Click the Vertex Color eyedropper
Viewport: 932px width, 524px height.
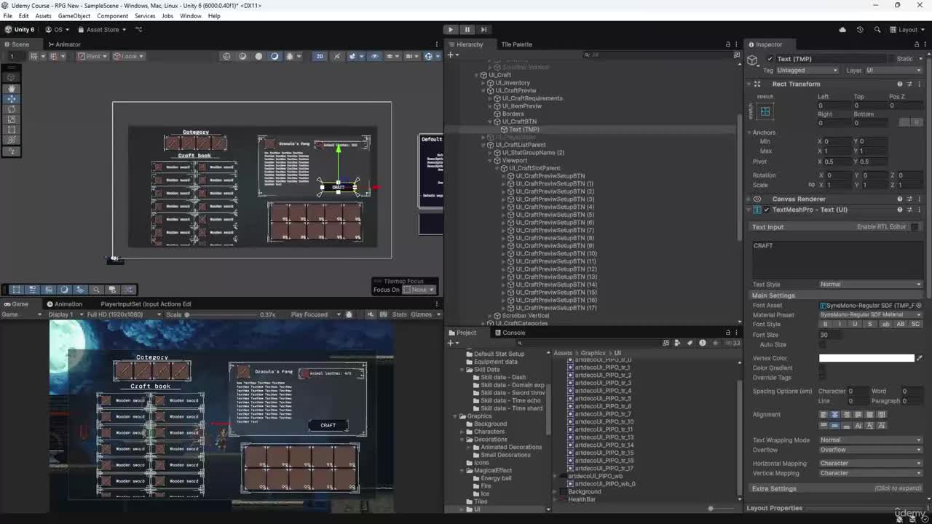coord(918,358)
